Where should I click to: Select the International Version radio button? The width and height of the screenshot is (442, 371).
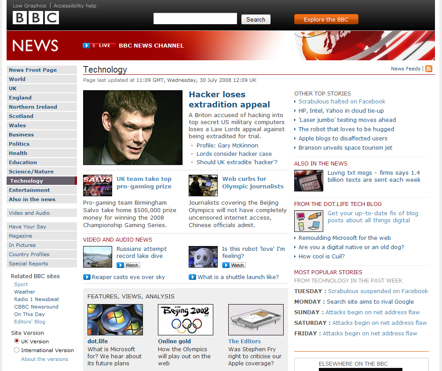(17, 350)
